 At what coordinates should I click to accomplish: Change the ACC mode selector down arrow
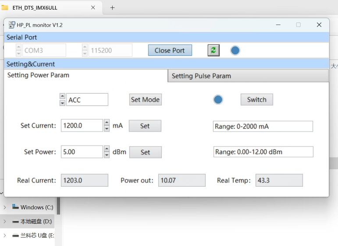[x=63, y=103]
